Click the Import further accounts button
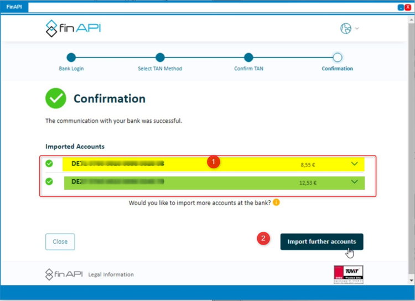 321,242
